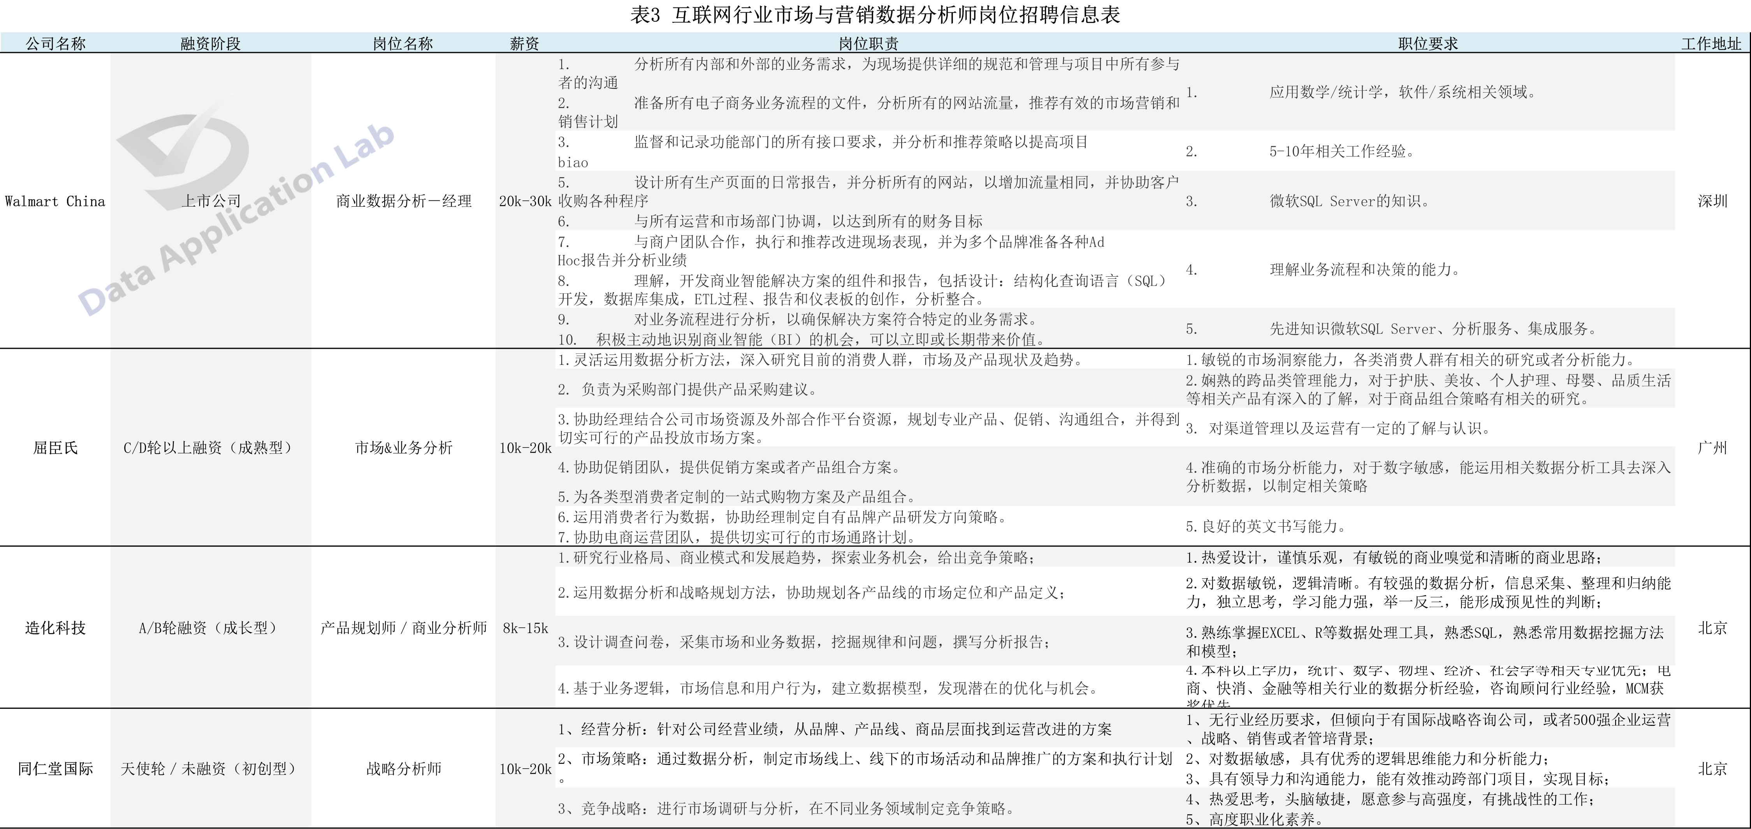Click duty 为各类型消费者定制的一站式购物方案
1751x829 pixels.
coord(738,497)
